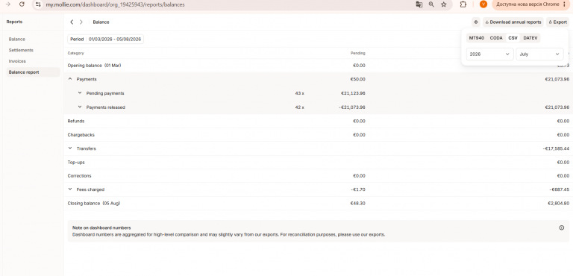
Task: Open the 2026 year dropdown
Action: click(x=489, y=54)
